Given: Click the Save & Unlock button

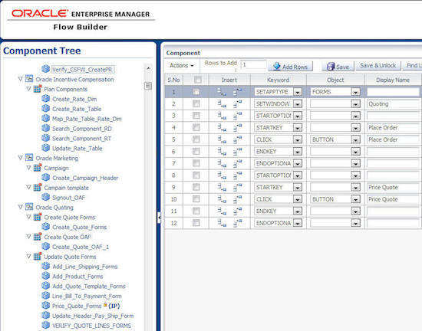Looking at the screenshot, I should coord(377,66).
